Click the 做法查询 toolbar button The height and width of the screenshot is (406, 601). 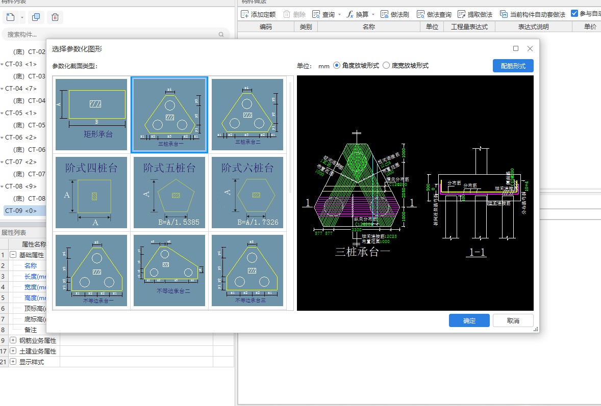[434, 15]
